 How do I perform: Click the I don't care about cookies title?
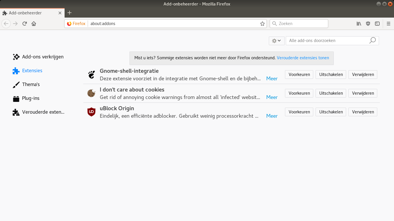coord(132,89)
